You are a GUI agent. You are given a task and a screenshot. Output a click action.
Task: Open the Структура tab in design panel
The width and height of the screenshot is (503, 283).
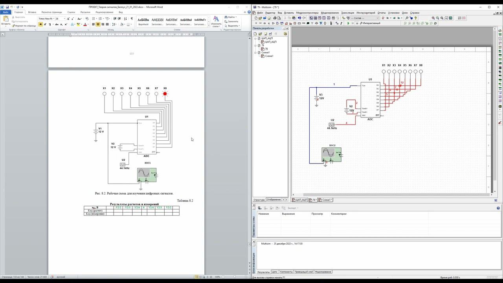coord(259,200)
